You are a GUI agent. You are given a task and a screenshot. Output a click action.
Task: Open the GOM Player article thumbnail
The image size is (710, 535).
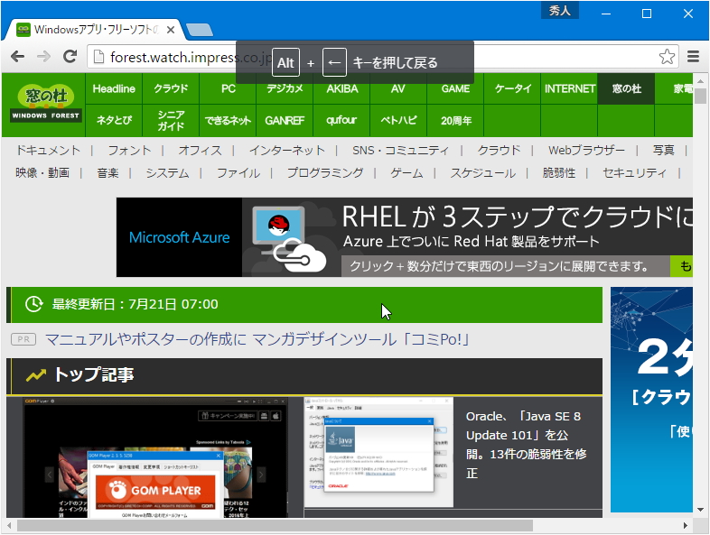pos(155,457)
